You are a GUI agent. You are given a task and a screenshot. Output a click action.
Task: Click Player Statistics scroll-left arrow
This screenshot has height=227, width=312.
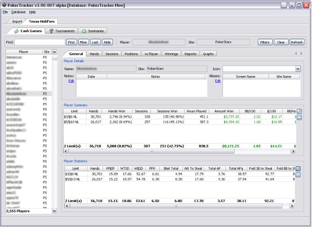point(67,206)
